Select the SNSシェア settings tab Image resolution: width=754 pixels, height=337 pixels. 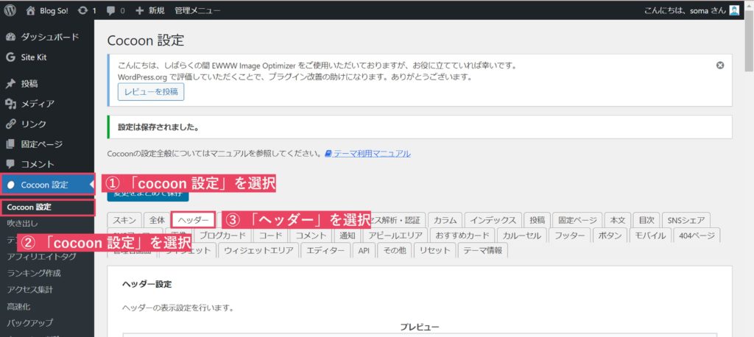[686, 219]
